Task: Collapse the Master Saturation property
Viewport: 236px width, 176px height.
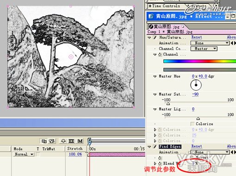Action: click(155, 94)
